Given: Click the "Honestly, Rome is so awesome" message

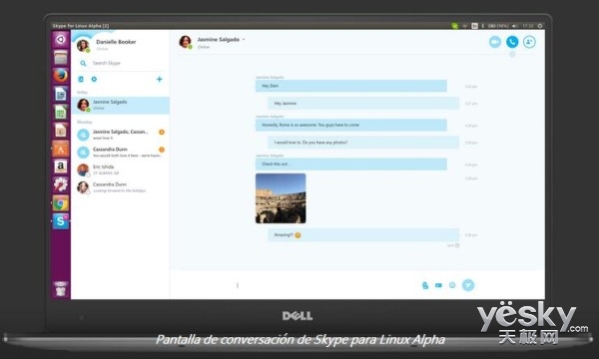Looking at the screenshot, I should [x=351, y=125].
